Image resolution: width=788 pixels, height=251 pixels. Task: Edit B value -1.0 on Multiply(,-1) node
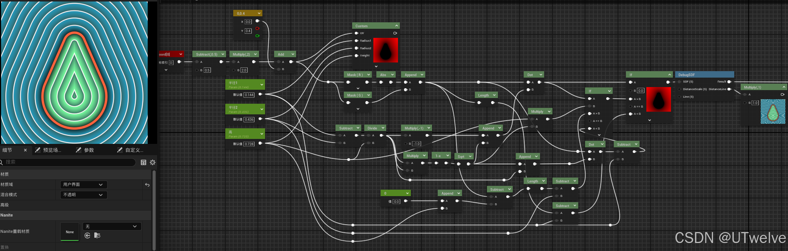[417, 144]
